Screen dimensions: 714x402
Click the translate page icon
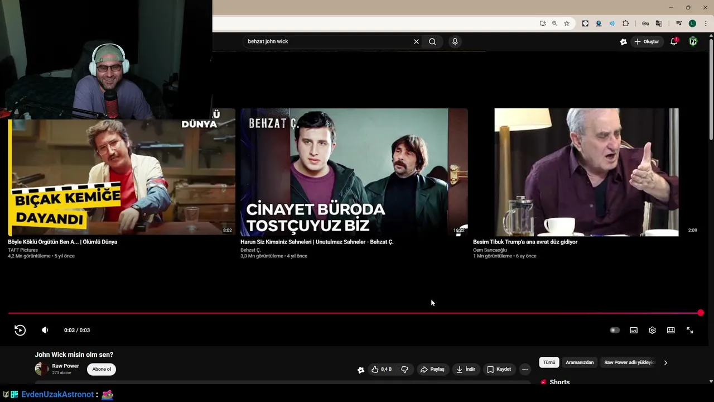click(x=659, y=23)
